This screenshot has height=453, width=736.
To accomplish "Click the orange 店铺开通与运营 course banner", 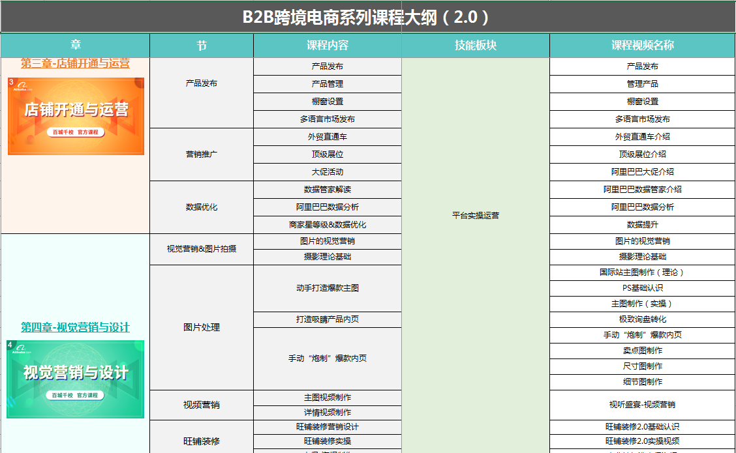I will 76,116.
